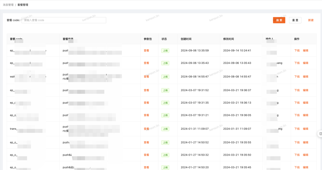This screenshot has height=170, width=322.
Task: Click 编辑 for row created 2024-03-07 19:31:52
Action: coord(306,90)
